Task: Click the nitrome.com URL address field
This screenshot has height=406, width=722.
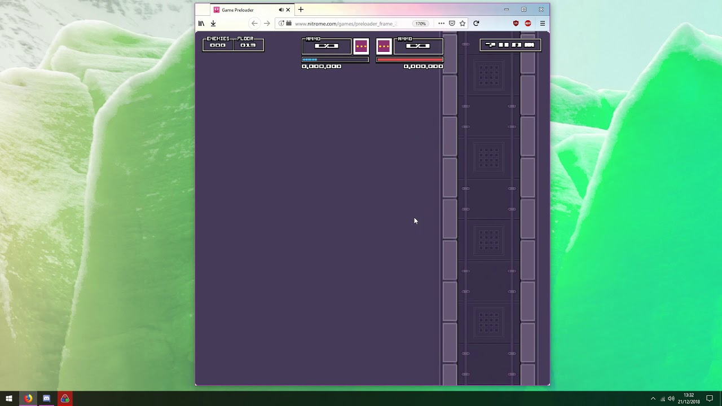Action: pos(346,24)
